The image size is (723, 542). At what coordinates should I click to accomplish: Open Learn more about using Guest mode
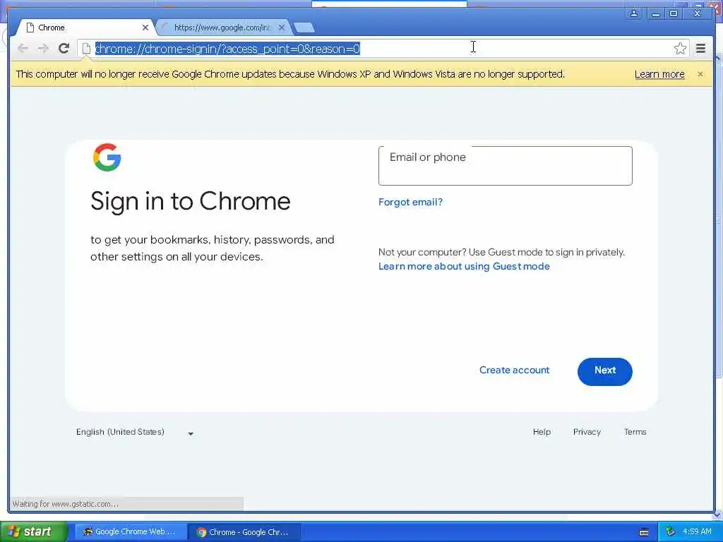click(x=464, y=266)
